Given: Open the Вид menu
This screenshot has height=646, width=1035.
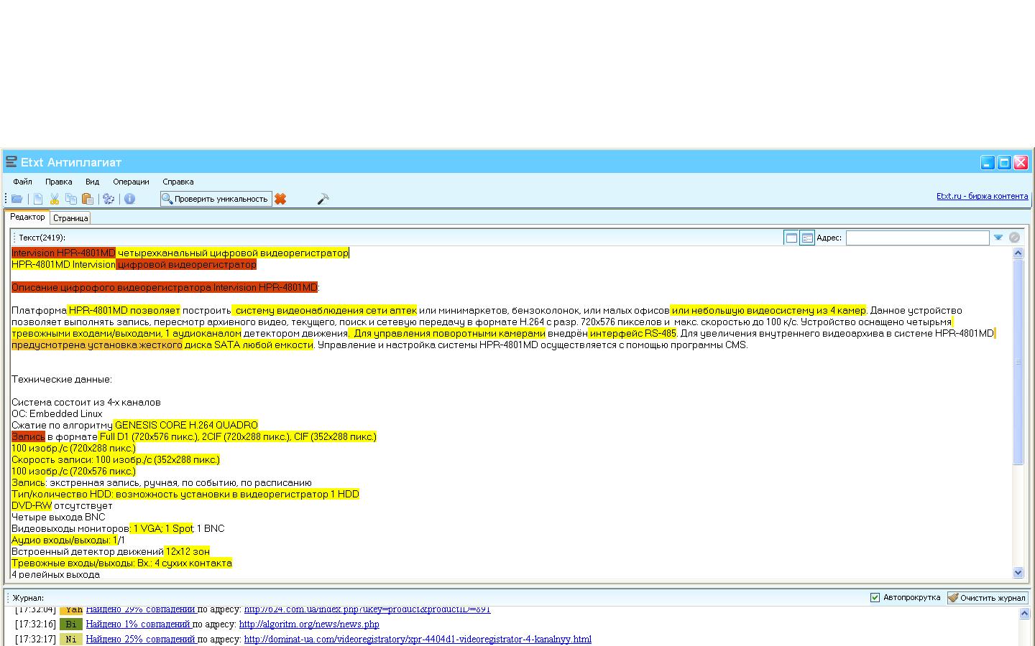Looking at the screenshot, I should tap(92, 182).
